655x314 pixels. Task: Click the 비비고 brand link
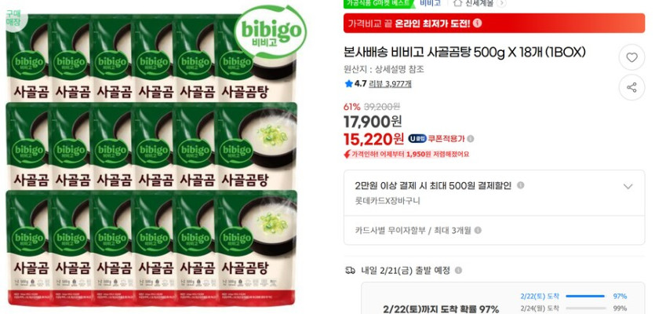[x=431, y=3]
